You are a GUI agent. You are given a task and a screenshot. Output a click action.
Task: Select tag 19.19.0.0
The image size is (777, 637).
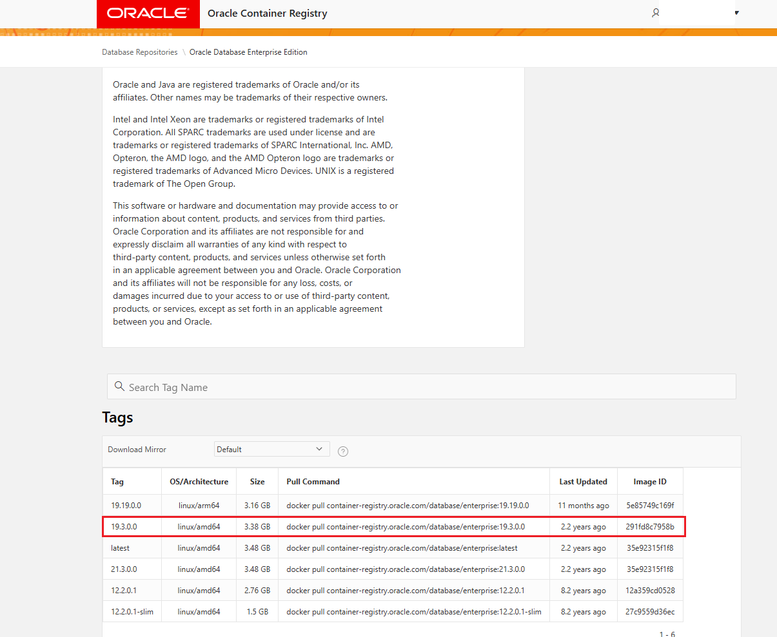126,506
